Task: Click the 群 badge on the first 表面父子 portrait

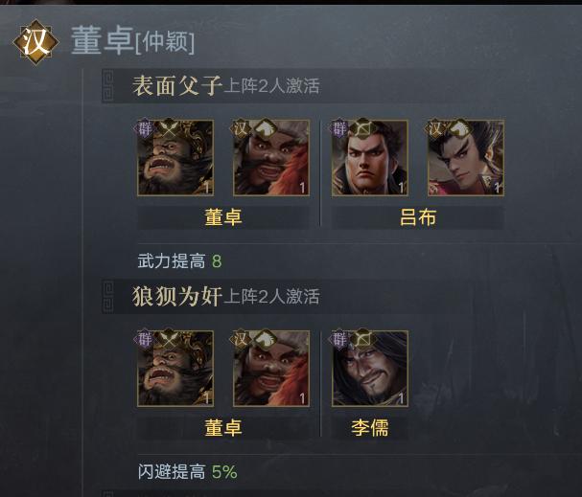Action: pyautogui.click(x=144, y=128)
